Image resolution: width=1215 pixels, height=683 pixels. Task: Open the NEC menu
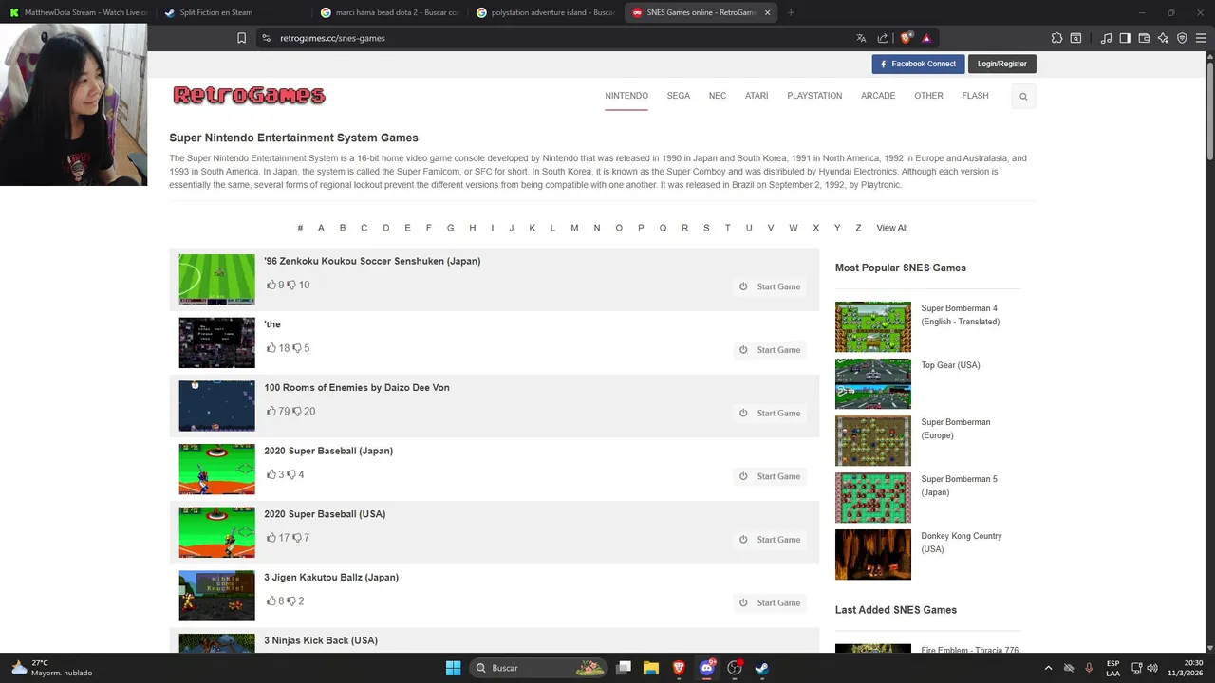tap(718, 96)
